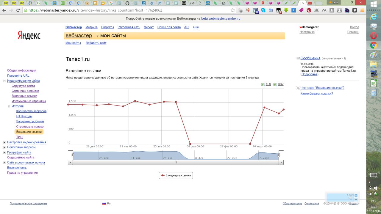Open Paint from the taskbar
The width and height of the screenshot is (381, 214).
click(373, 55)
